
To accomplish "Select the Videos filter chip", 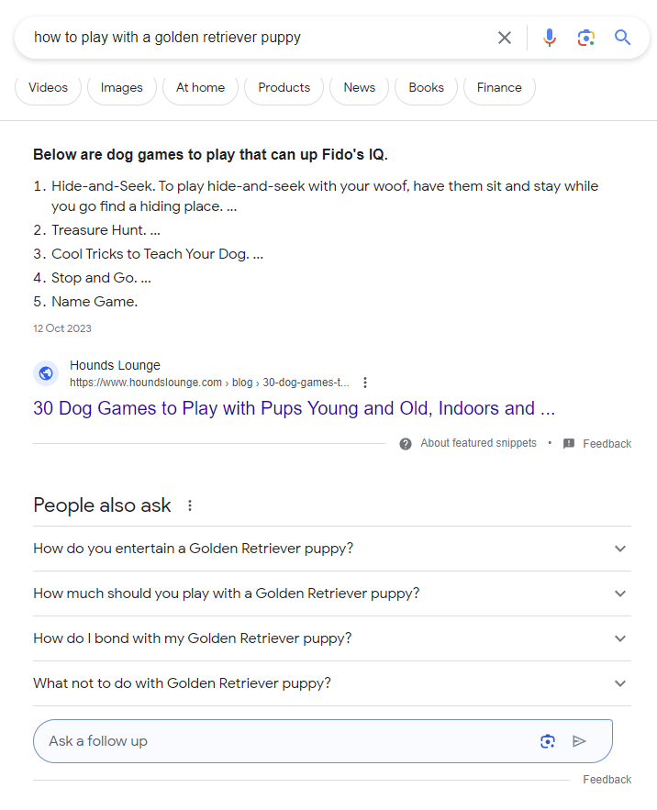I will (x=48, y=87).
